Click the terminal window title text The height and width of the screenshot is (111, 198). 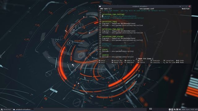point(140,6)
